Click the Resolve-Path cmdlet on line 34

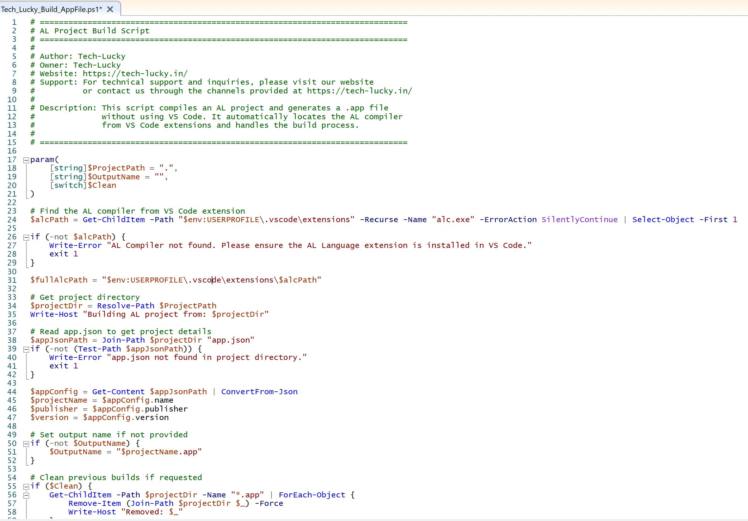point(126,305)
